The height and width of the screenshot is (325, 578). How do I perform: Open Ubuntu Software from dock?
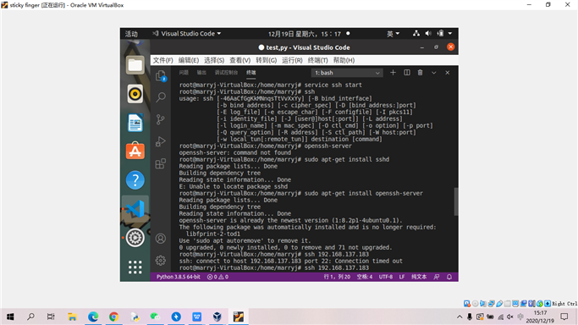pyautogui.click(x=135, y=151)
